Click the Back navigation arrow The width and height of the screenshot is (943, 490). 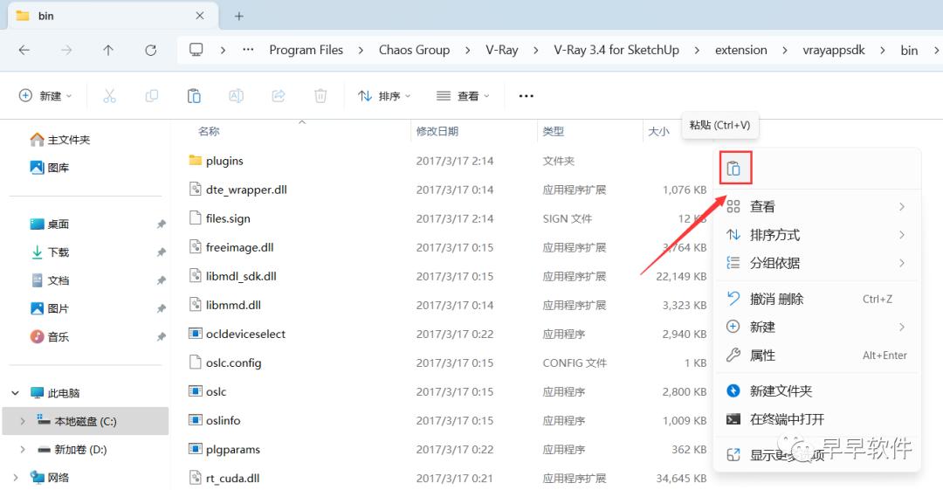(x=24, y=50)
